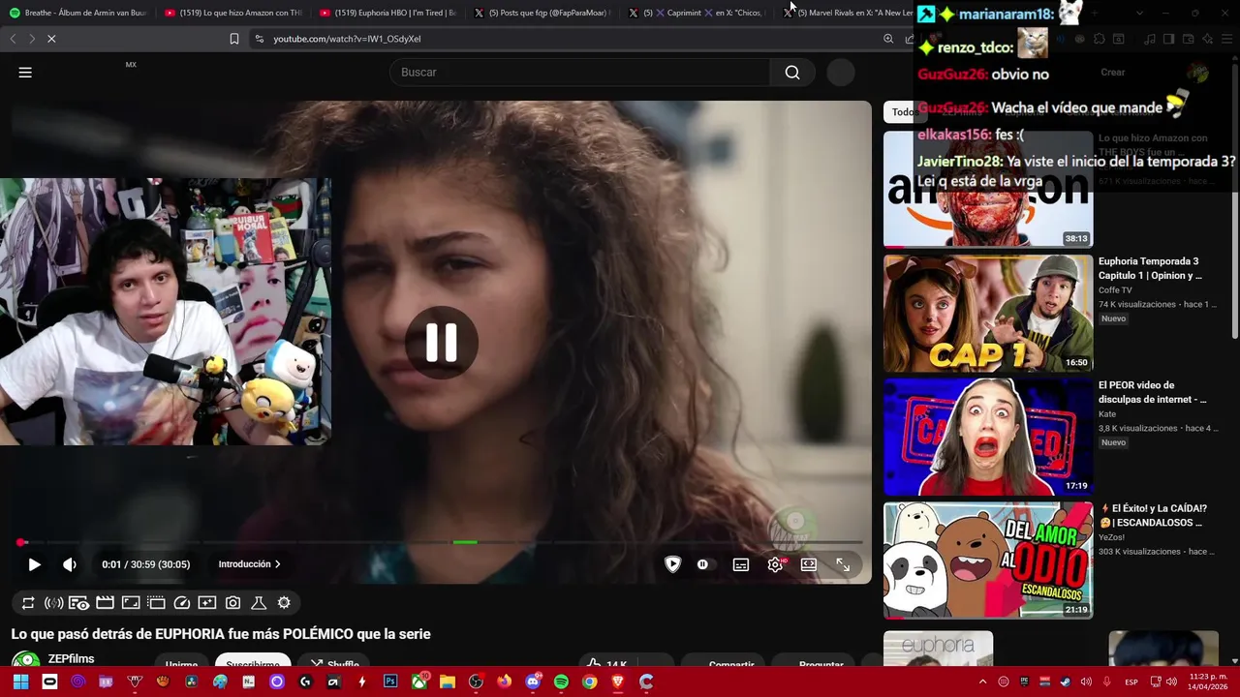Screen dimensions: 1240x697
Task: Toggle subtitles with the captions button
Action: click(x=741, y=564)
